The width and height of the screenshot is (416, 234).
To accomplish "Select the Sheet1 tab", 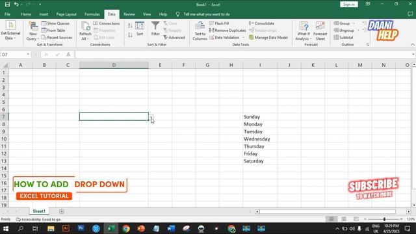I will click(x=39, y=211).
